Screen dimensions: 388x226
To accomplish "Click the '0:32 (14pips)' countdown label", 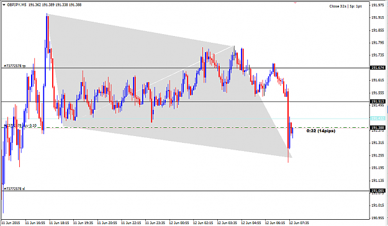I will pos(321,131).
